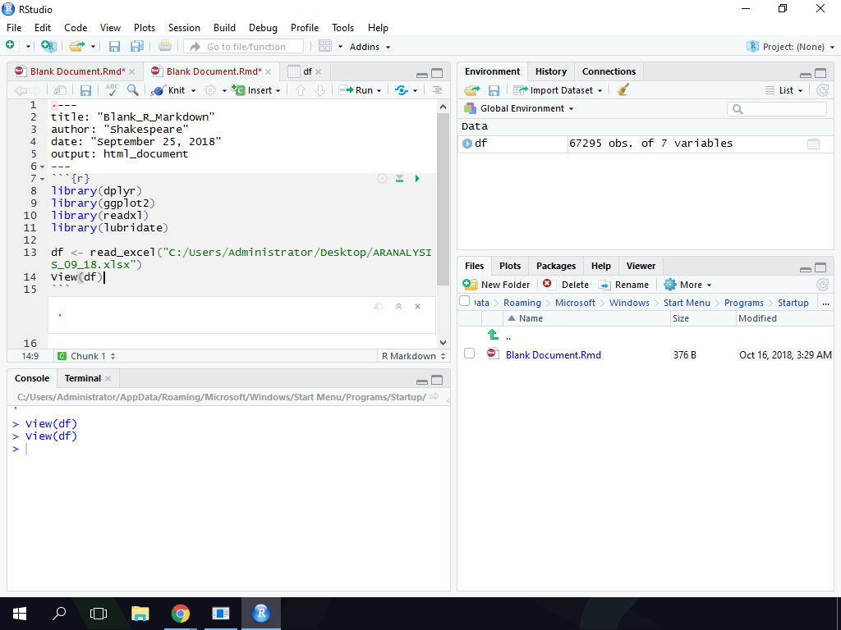Go to previous chunk up arrow

click(x=301, y=90)
